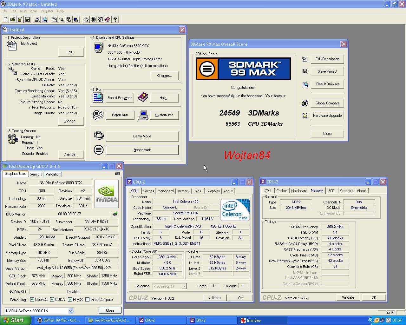This screenshot has width=406, height=325.
Task: Click the question mark toolbar icon
Action: click(115, 20)
